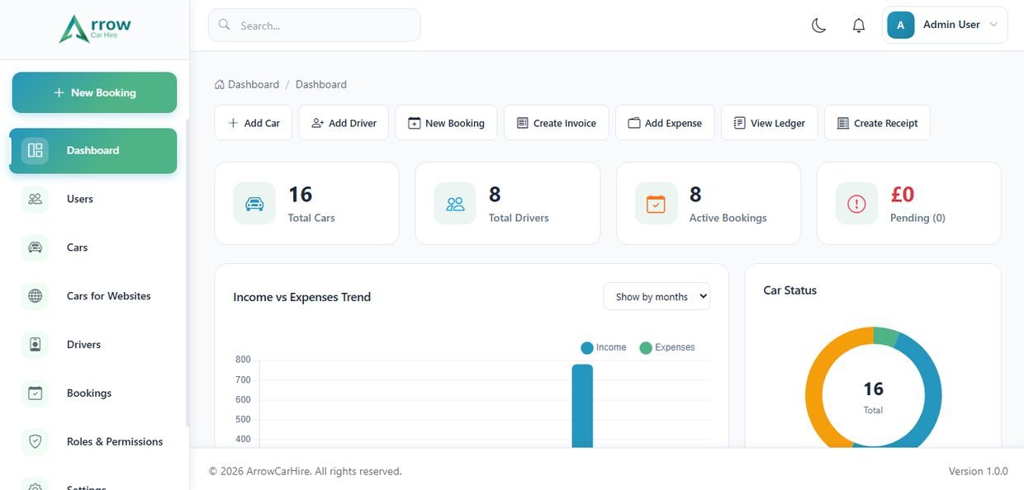This screenshot has height=490, width=1024.
Task: Click the blue Income bar in chart
Action: click(x=582, y=407)
